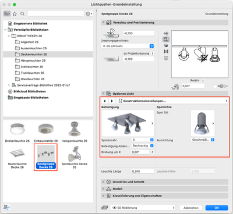Show the object info icon
Viewport: 233px width, 214px height.
click(x=166, y=58)
